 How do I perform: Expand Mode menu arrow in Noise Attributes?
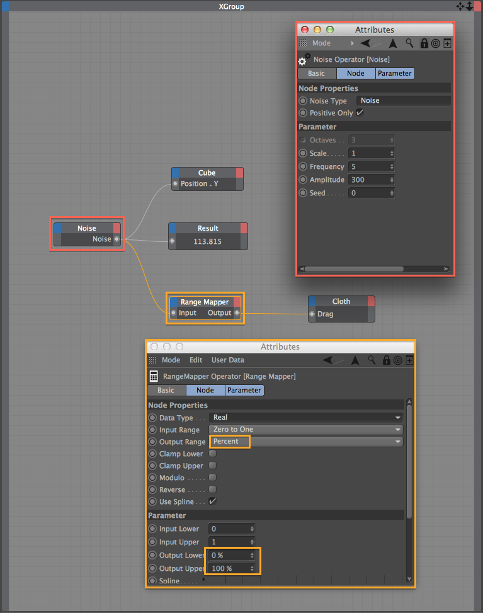[x=352, y=43]
